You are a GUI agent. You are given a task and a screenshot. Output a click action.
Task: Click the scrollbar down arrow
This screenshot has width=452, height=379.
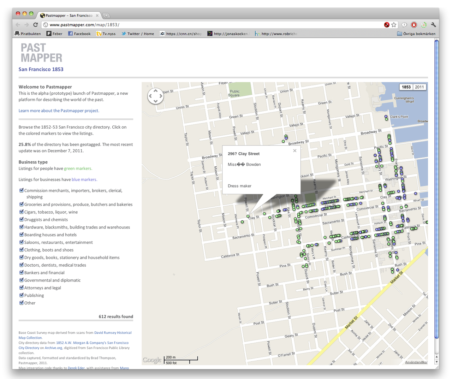(437, 362)
